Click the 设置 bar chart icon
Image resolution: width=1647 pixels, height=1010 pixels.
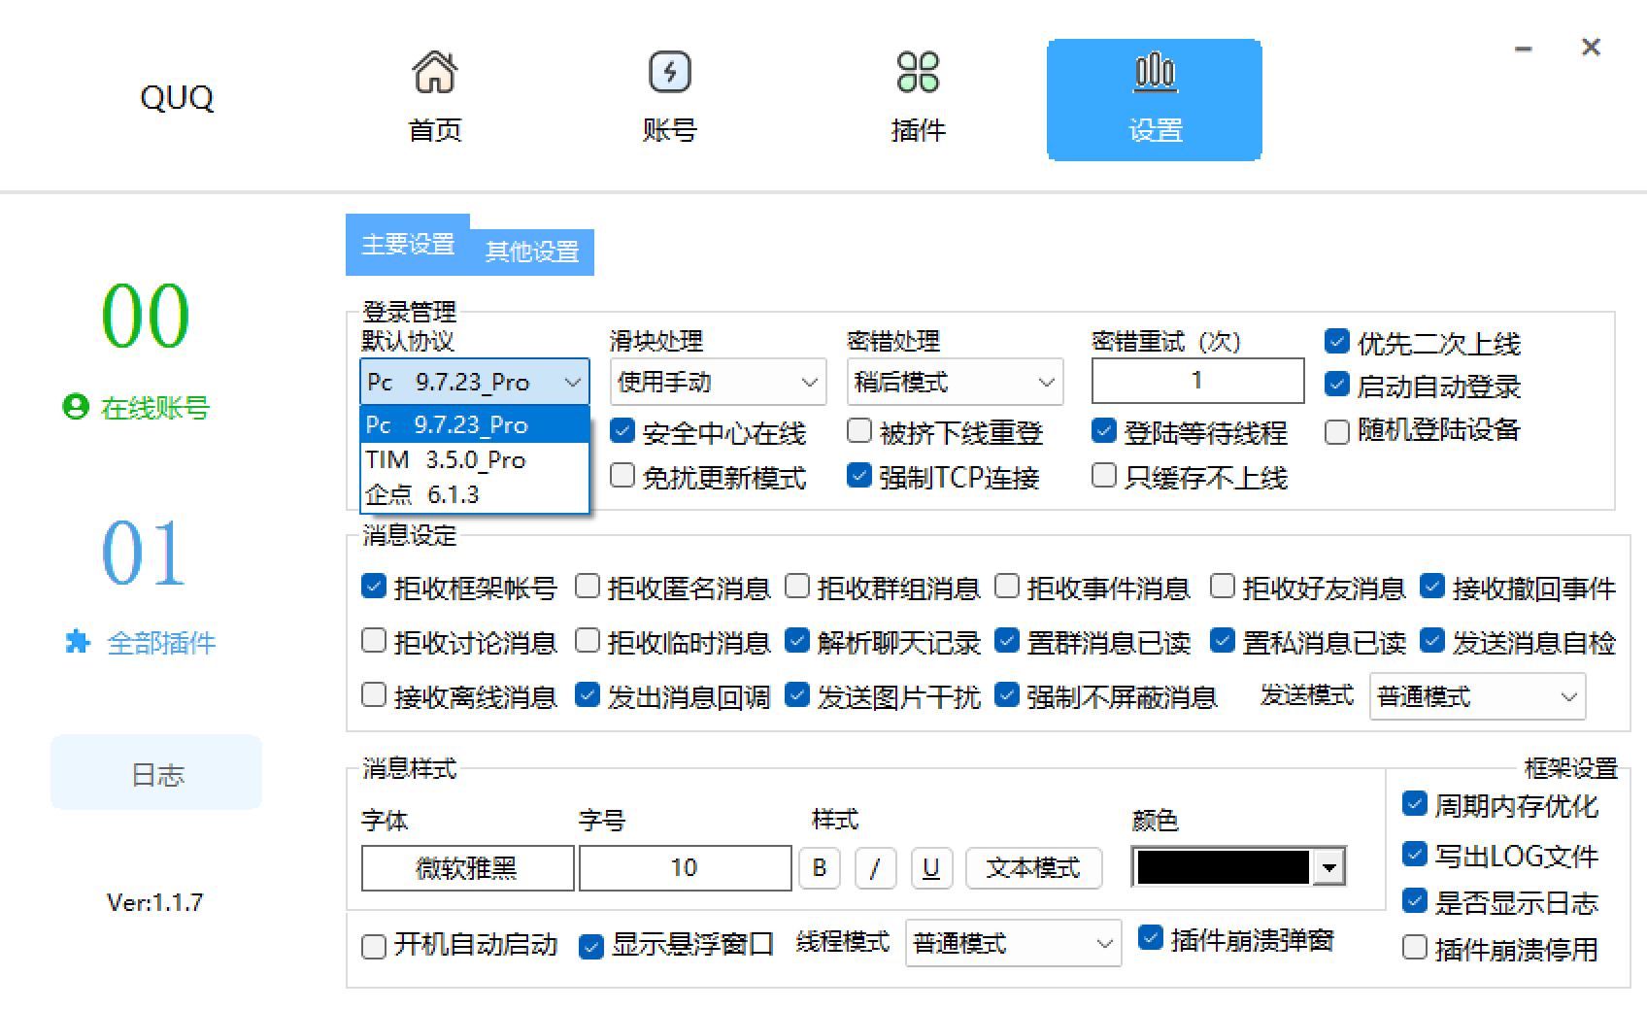(1155, 72)
